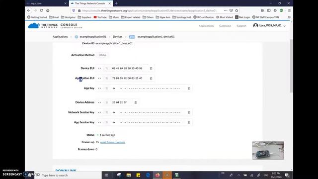The width and height of the screenshot is (318, 179).
Task: Open Support in top navigation
Action: point(241,26)
